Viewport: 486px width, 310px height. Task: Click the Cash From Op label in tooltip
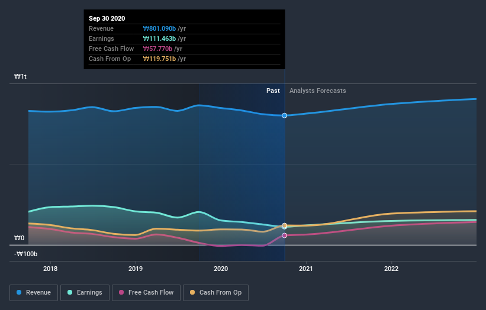pos(110,59)
